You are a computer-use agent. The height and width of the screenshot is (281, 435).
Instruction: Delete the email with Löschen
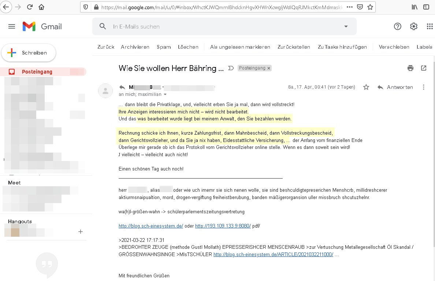click(188, 47)
